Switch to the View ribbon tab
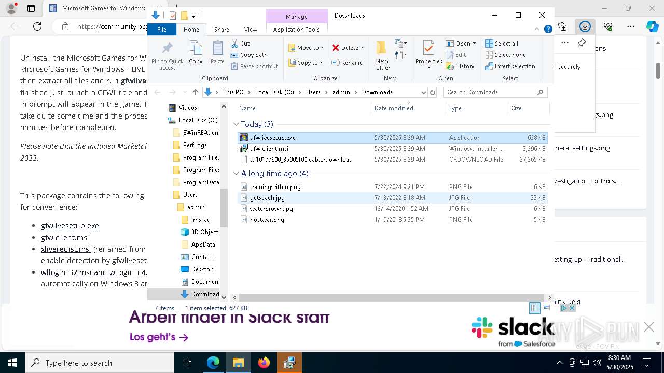The image size is (664, 373). click(251, 30)
